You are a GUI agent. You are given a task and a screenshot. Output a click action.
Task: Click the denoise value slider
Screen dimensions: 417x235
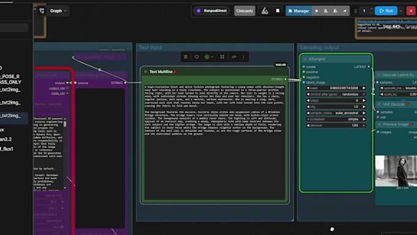(x=336, y=125)
